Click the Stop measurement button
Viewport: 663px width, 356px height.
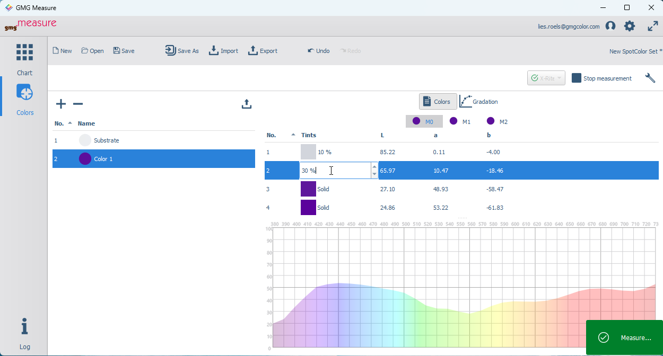pyautogui.click(x=602, y=78)
